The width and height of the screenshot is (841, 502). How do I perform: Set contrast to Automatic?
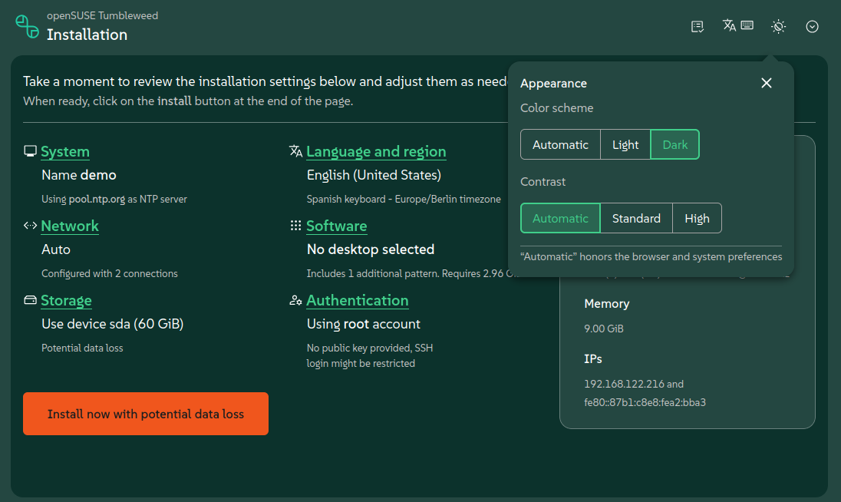(560, 218)
